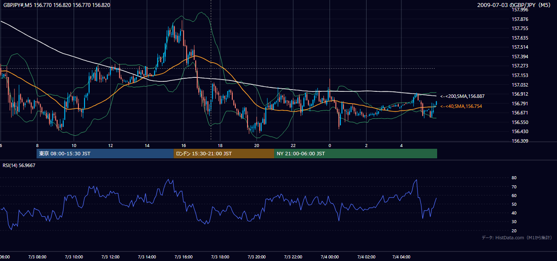Click hour tick '14' under price chart
This screenshot has width=557, height=261.
pyautogui.click(x=147, y=145)
